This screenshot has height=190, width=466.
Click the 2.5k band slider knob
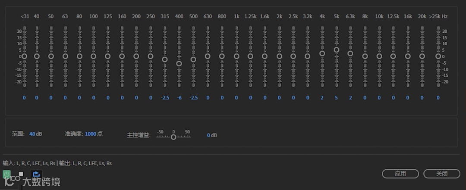[293, 56]
